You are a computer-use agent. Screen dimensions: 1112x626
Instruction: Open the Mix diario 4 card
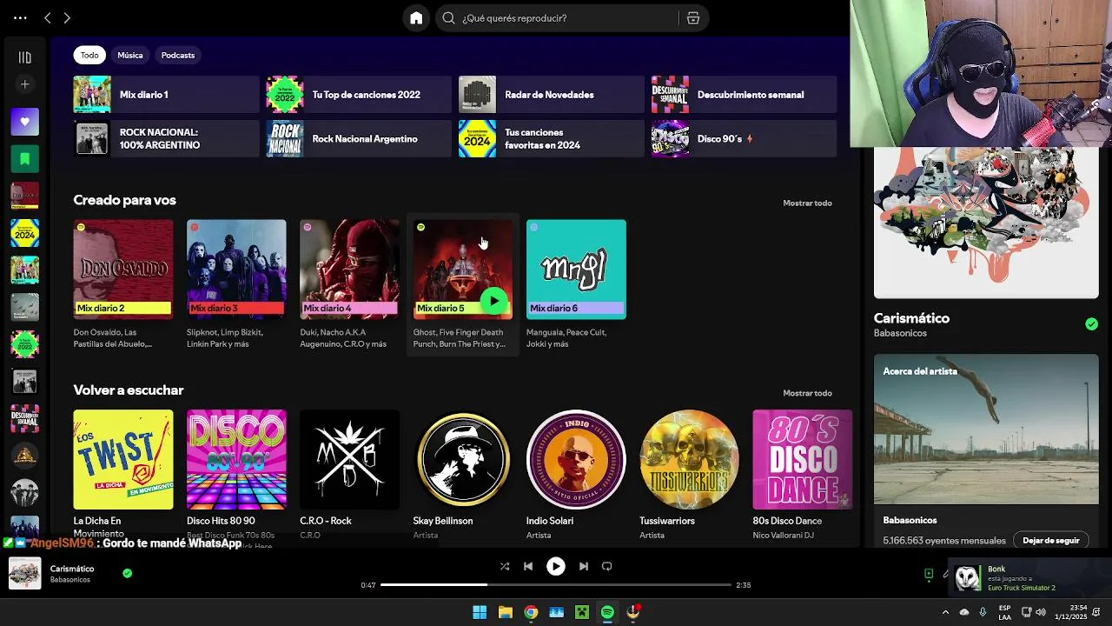tap(349, 284)
